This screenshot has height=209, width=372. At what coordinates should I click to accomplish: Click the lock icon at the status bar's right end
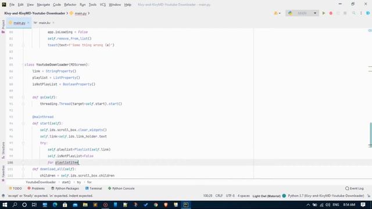click(369, 196)
